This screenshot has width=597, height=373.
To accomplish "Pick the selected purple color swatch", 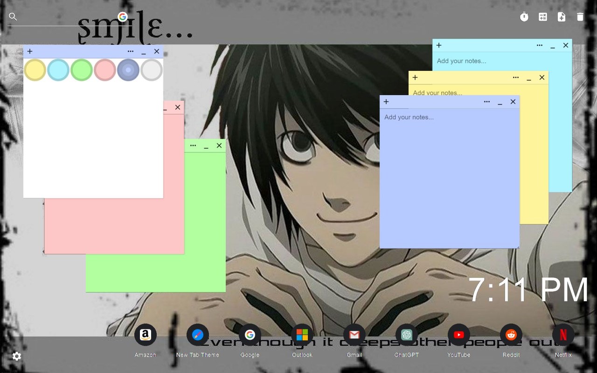I will 128,70.
